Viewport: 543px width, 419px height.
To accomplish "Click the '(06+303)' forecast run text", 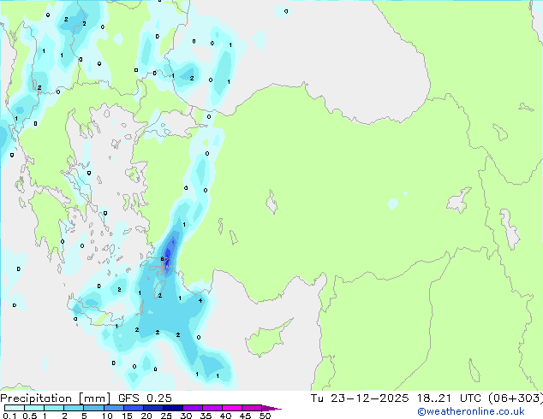I will (516, 398).
